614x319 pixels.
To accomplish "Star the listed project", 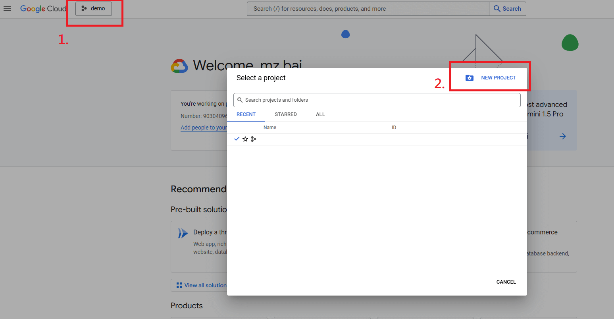I will click(x=245, y=139).
